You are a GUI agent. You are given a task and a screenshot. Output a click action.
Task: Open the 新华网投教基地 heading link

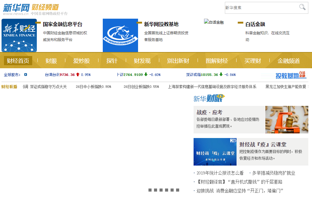(x=161, y=24)
